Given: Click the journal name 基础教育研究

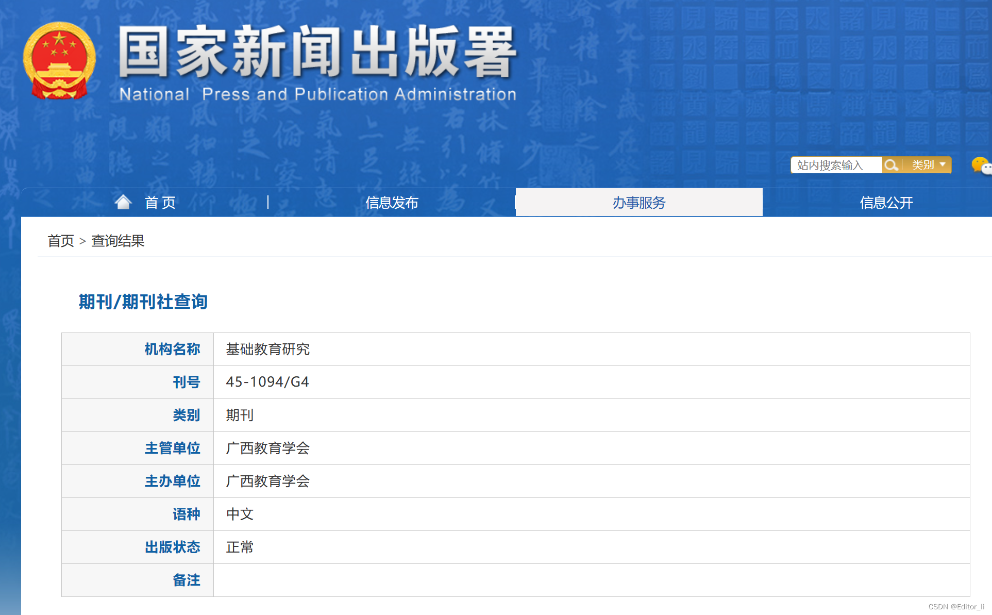Looking at the screenshot, I should (267, 350).
